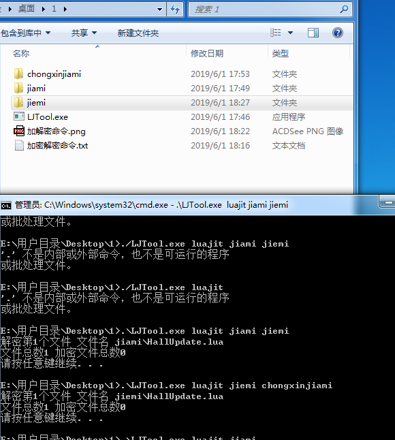Sort files by 修改日期 column header

tap(207, 53)
